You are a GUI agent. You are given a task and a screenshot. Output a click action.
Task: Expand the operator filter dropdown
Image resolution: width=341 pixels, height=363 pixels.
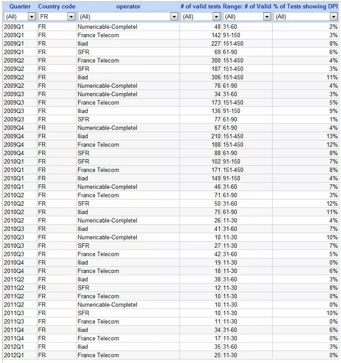click(174, 17)
